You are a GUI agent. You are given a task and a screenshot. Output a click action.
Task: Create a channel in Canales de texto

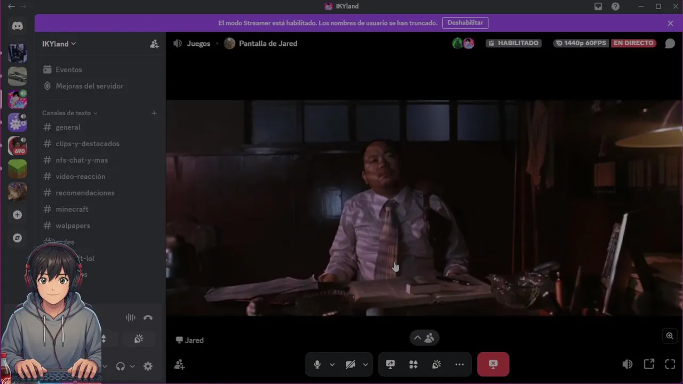click(154, 113)
